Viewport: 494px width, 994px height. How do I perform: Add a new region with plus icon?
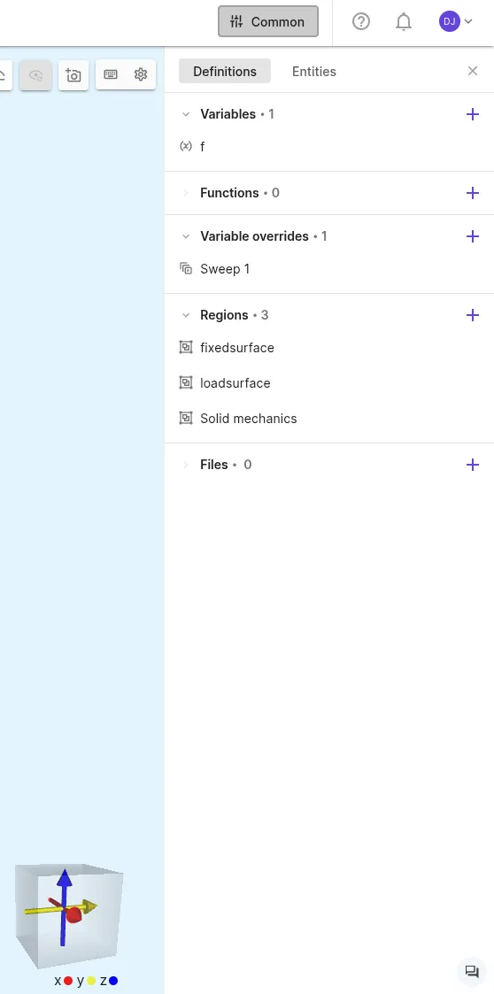pos(473,315)
